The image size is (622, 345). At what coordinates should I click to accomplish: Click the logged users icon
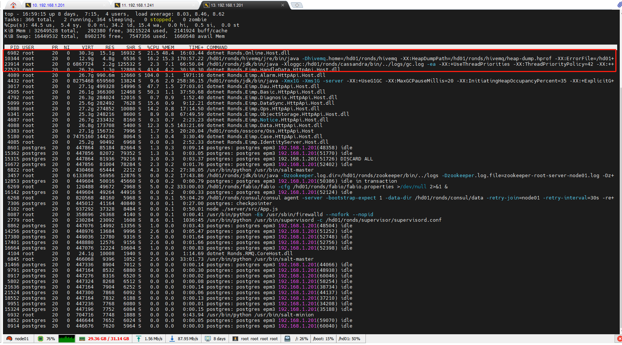tap(235, 339)
